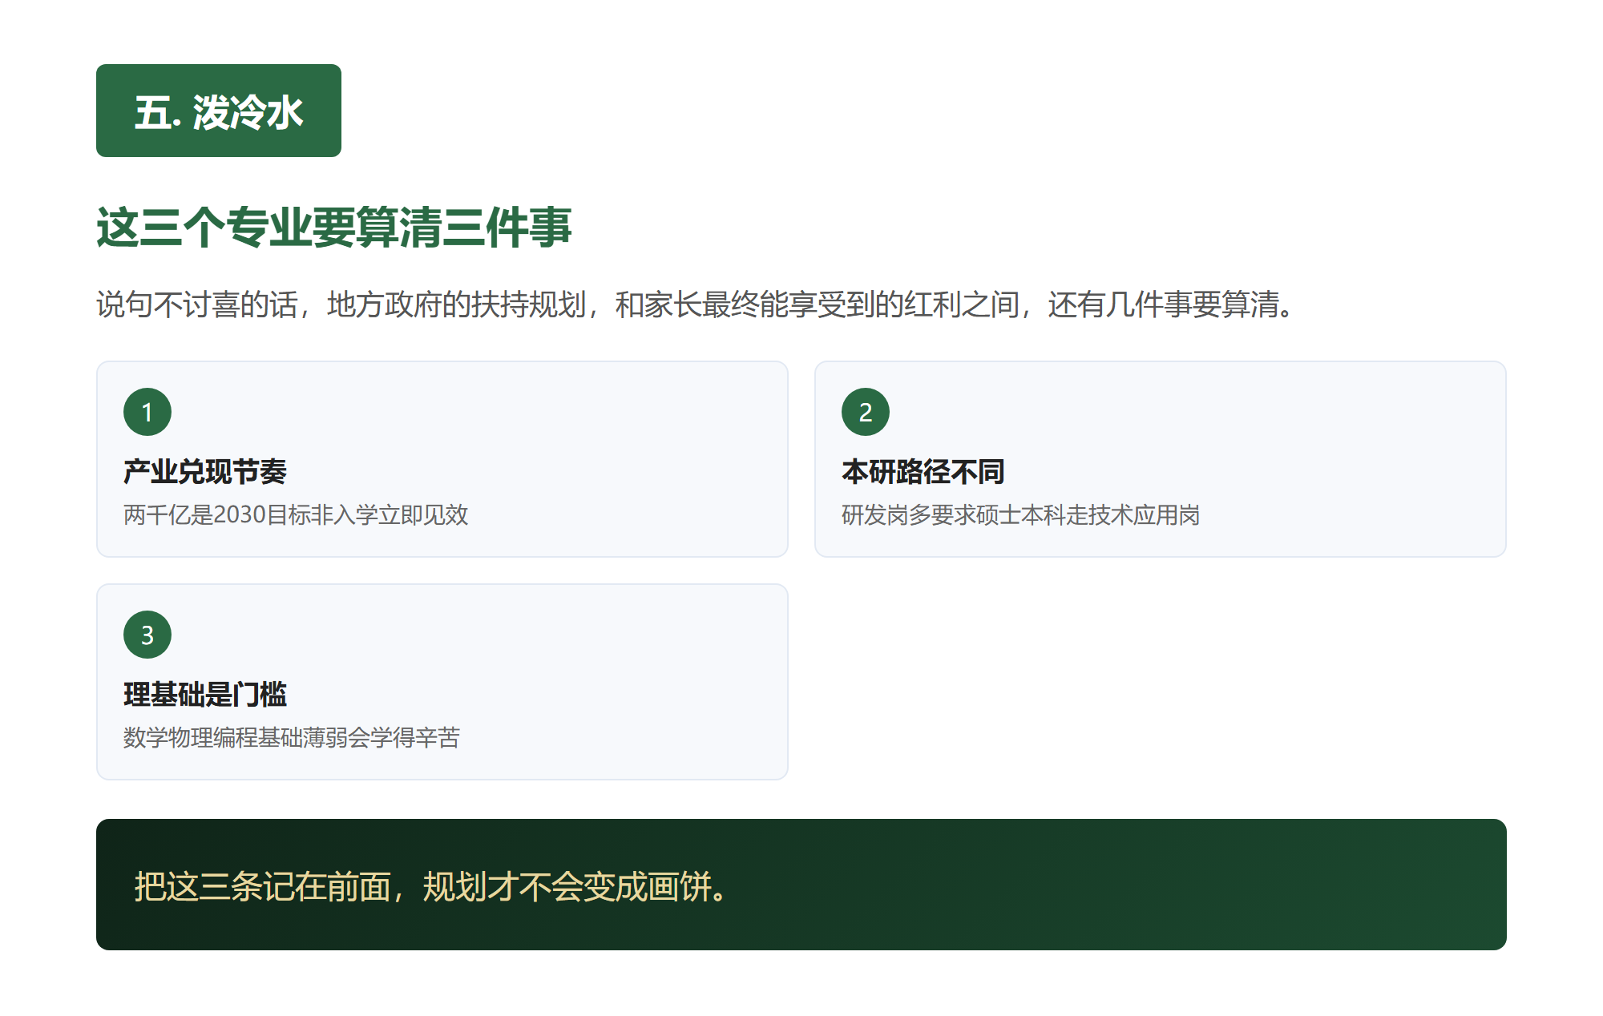This screenshot has height=1016, width=1603.
Task: Select card title 本研路径不同
Action: click(923, 472)
